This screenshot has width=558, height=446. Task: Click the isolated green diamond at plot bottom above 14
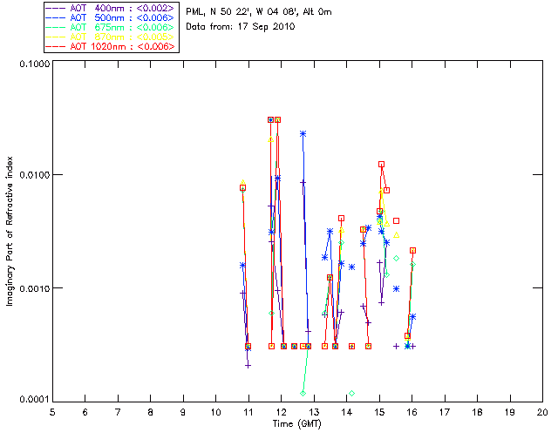tap(351, 393)
